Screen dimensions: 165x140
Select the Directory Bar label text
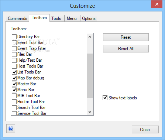(x=29, y=37)
